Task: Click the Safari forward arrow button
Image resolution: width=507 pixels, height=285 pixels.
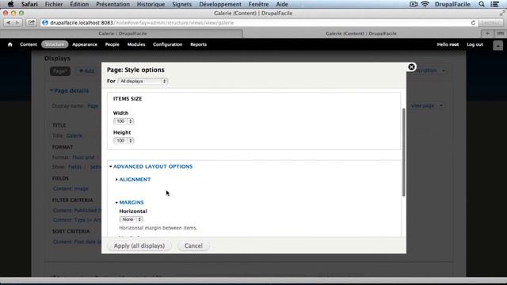Action: [17, 23]
